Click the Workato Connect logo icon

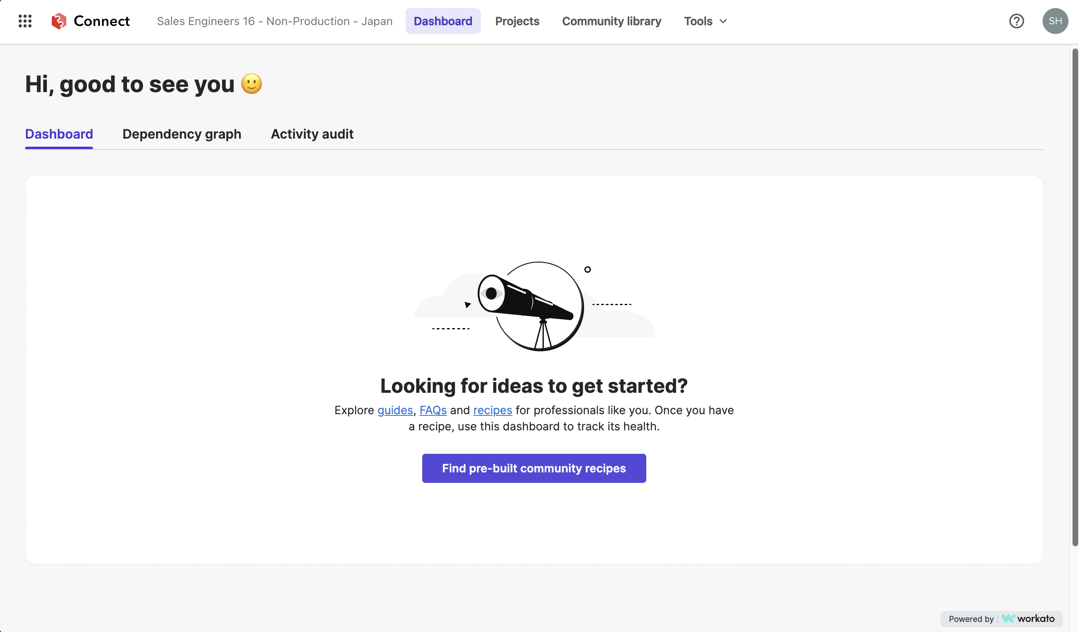point(59,20)
